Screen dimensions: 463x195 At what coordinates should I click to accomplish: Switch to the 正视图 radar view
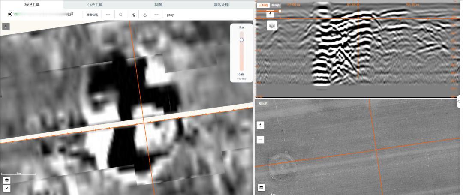click(x=262, y=5)
